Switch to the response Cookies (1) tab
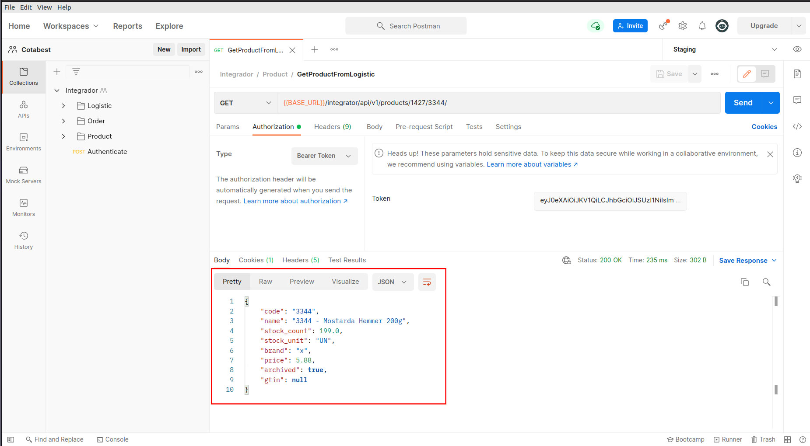 pyautogui.click(x=256, y=260)
